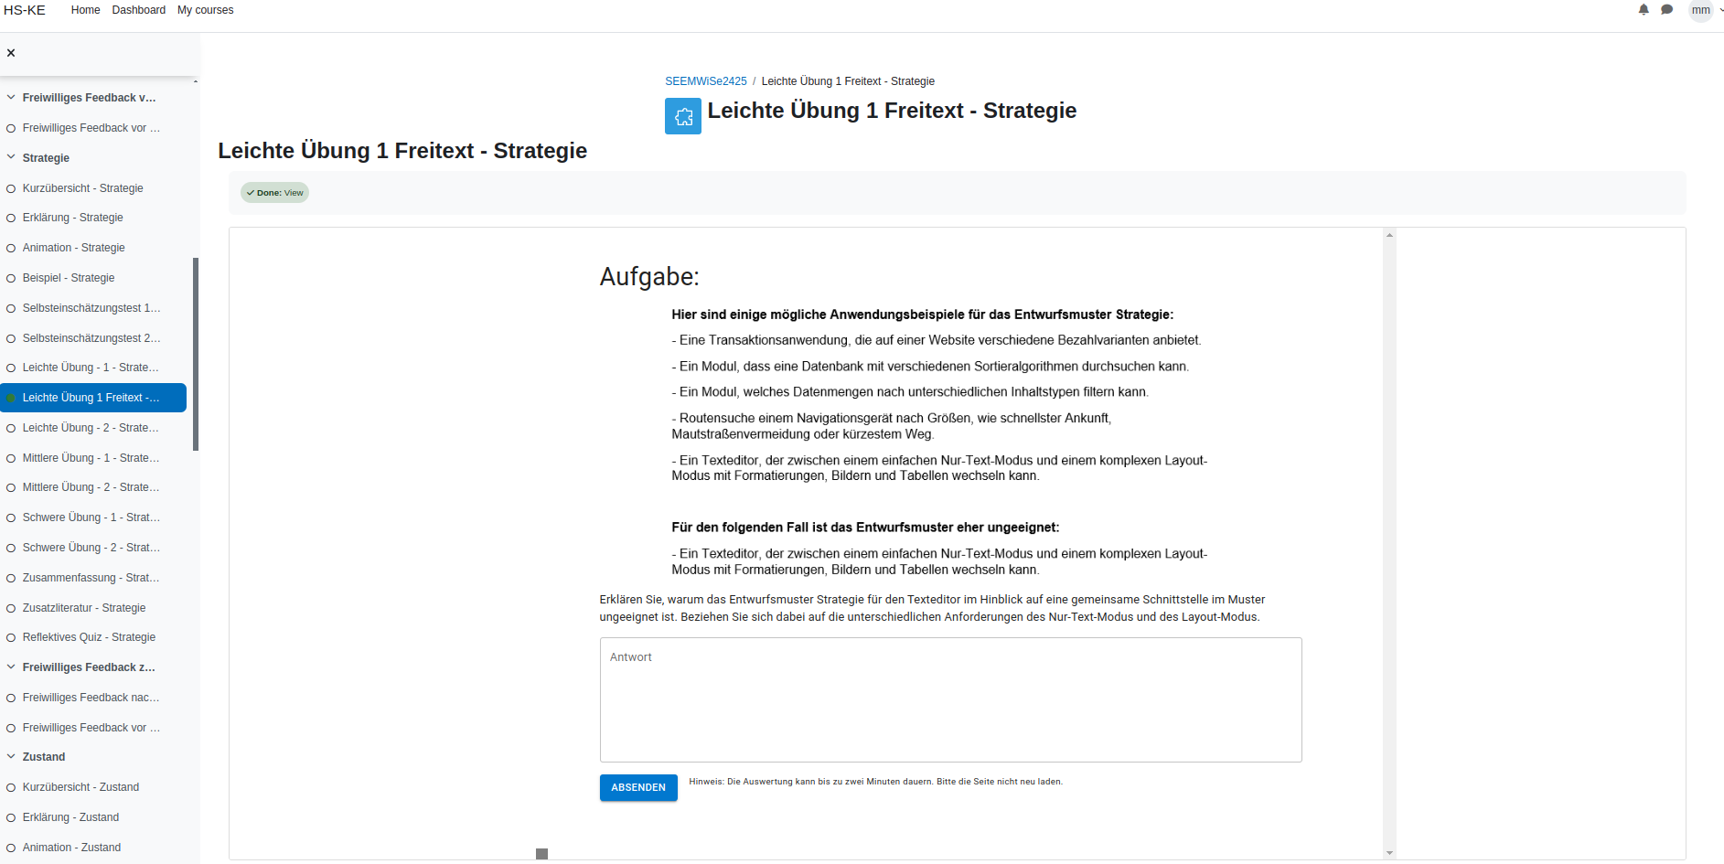The height and width of the screenshot is (864, 1724).
Task: Collapse the 'Strategie' section
Action: (x=10, y=157)
